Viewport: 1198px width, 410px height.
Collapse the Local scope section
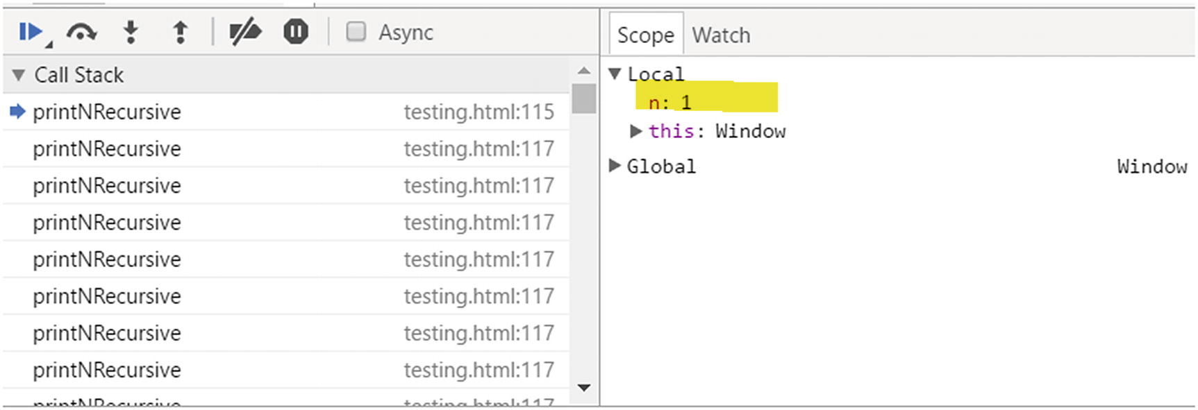tap(615, 74)
